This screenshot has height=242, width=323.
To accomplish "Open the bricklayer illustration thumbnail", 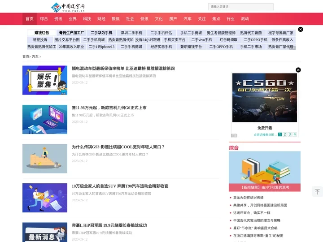I will (x=45, y=159).
